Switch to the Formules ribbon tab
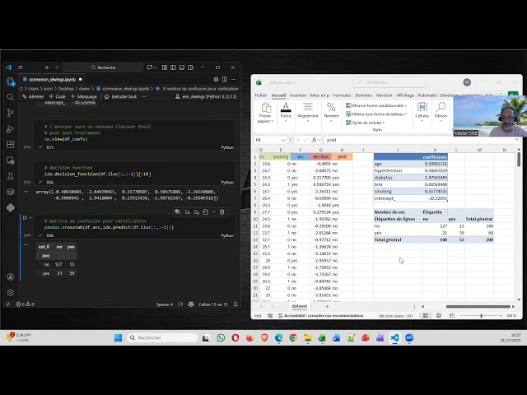 coord(342,95)
